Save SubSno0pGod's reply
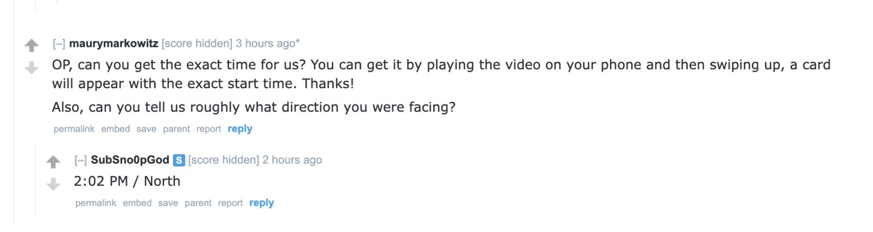This screenshot has height=232, width=873. point(168,203)
